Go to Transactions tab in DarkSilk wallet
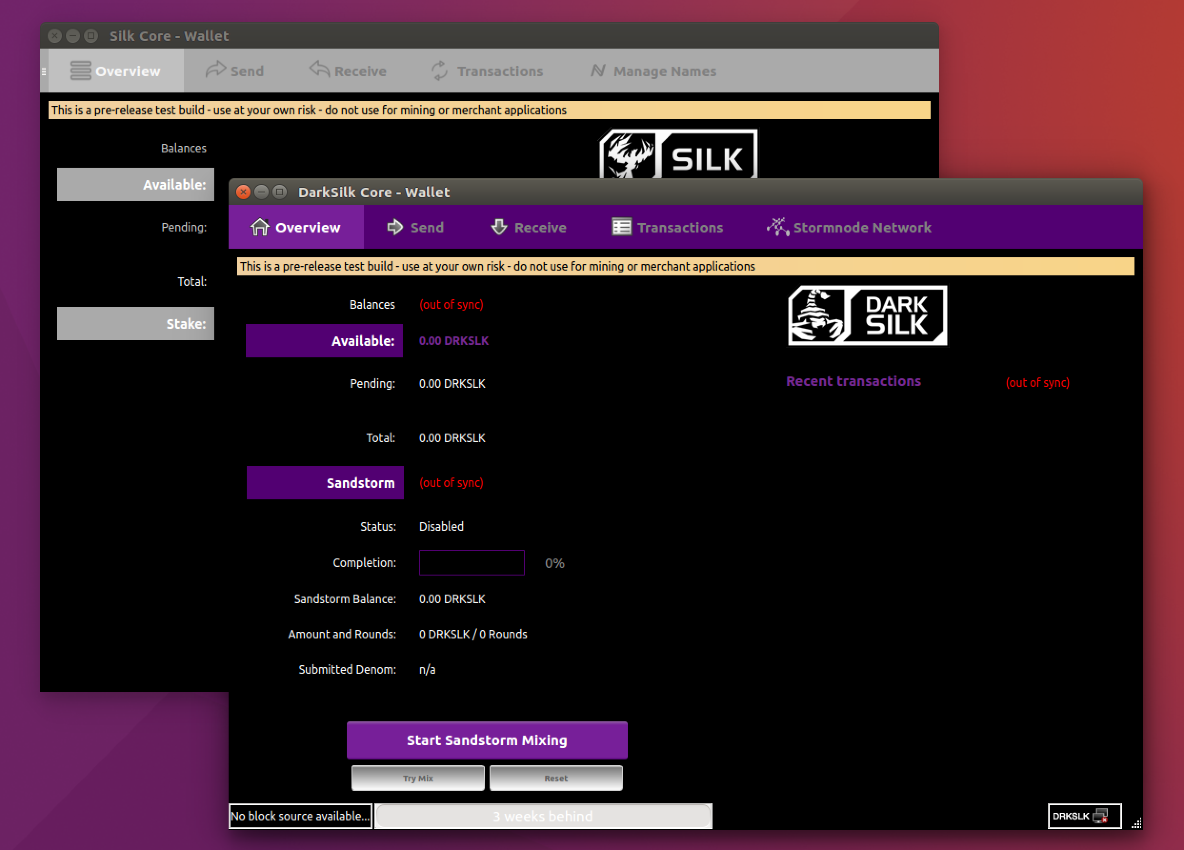 [667, 227]
